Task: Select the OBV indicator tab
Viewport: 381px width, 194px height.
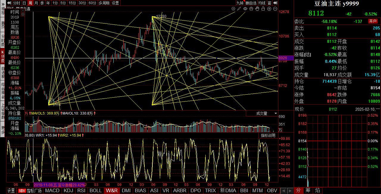Action: pyautogui.click(x=272, y=191)
